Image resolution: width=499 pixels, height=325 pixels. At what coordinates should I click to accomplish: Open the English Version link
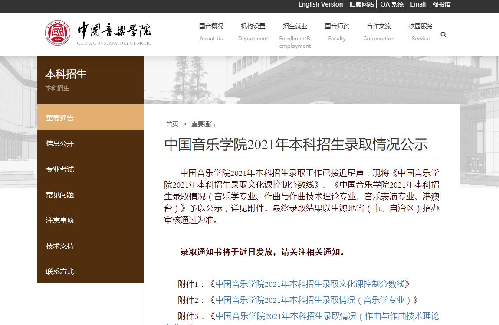pos(321,4)
